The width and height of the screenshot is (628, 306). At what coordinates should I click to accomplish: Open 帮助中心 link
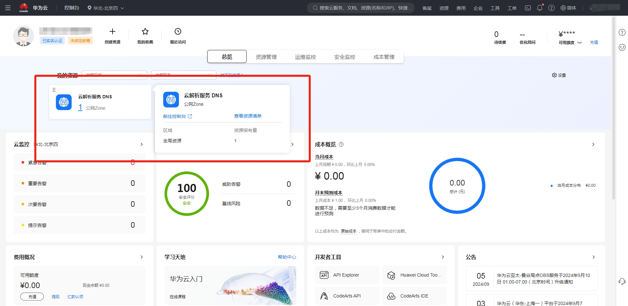point(287,257)
